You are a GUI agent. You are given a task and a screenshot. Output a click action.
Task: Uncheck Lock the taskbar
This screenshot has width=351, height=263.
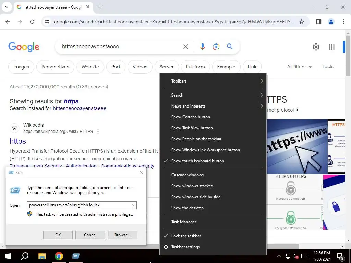pos(213,236)
